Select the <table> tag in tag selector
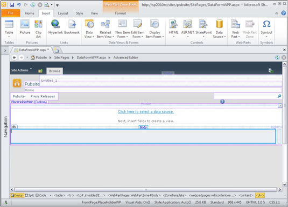288x207 pixels. 59,195
